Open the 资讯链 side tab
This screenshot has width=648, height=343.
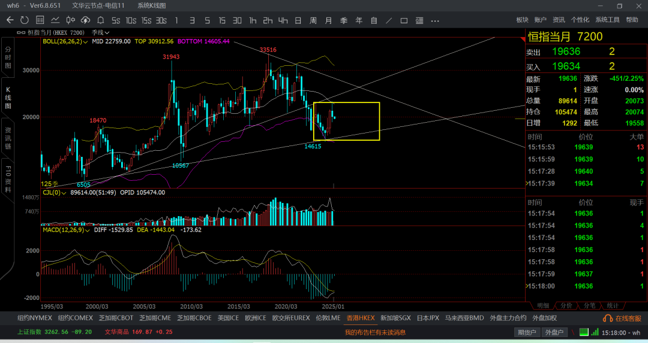(x=8, y=138)
